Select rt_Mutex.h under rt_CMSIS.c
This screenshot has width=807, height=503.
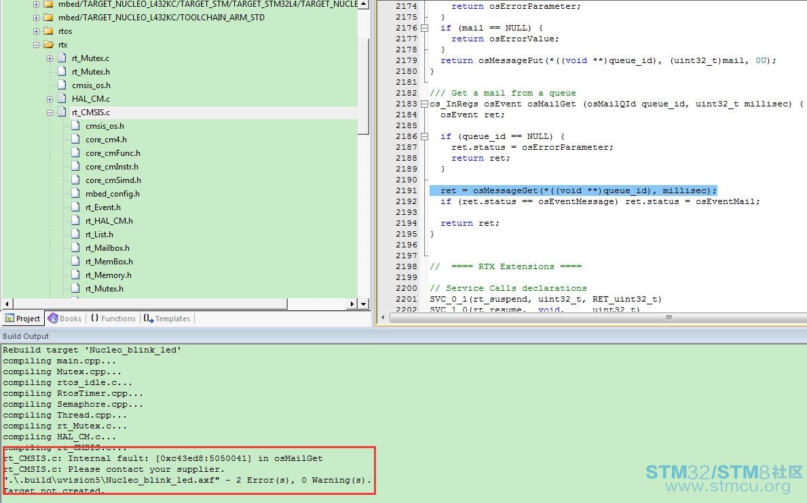pyautogui.click(x=105, y=289)
